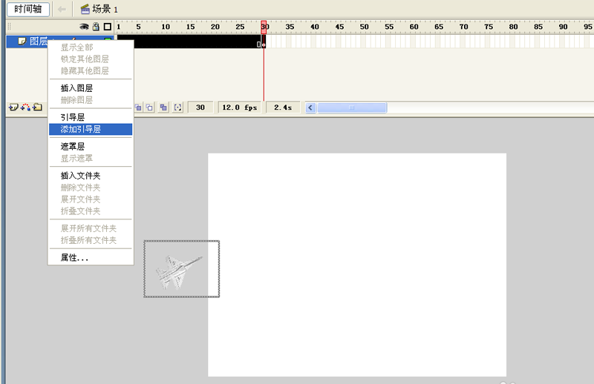The width and height of the screenshot is (594, 384).
Task: Click the current frame value 30
Action: [200, 107]
